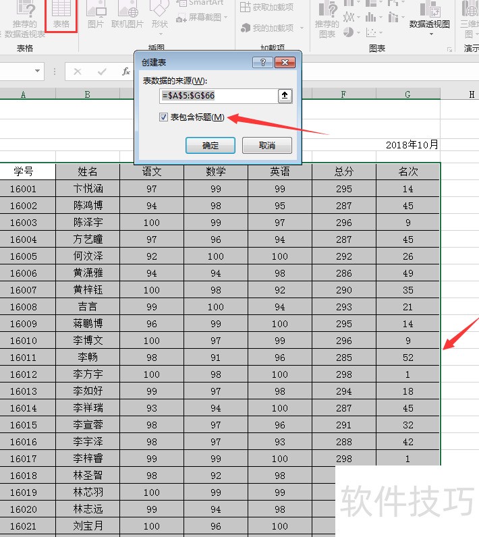Open the scatter chart dropdown
479x537 pixels.
381,33
